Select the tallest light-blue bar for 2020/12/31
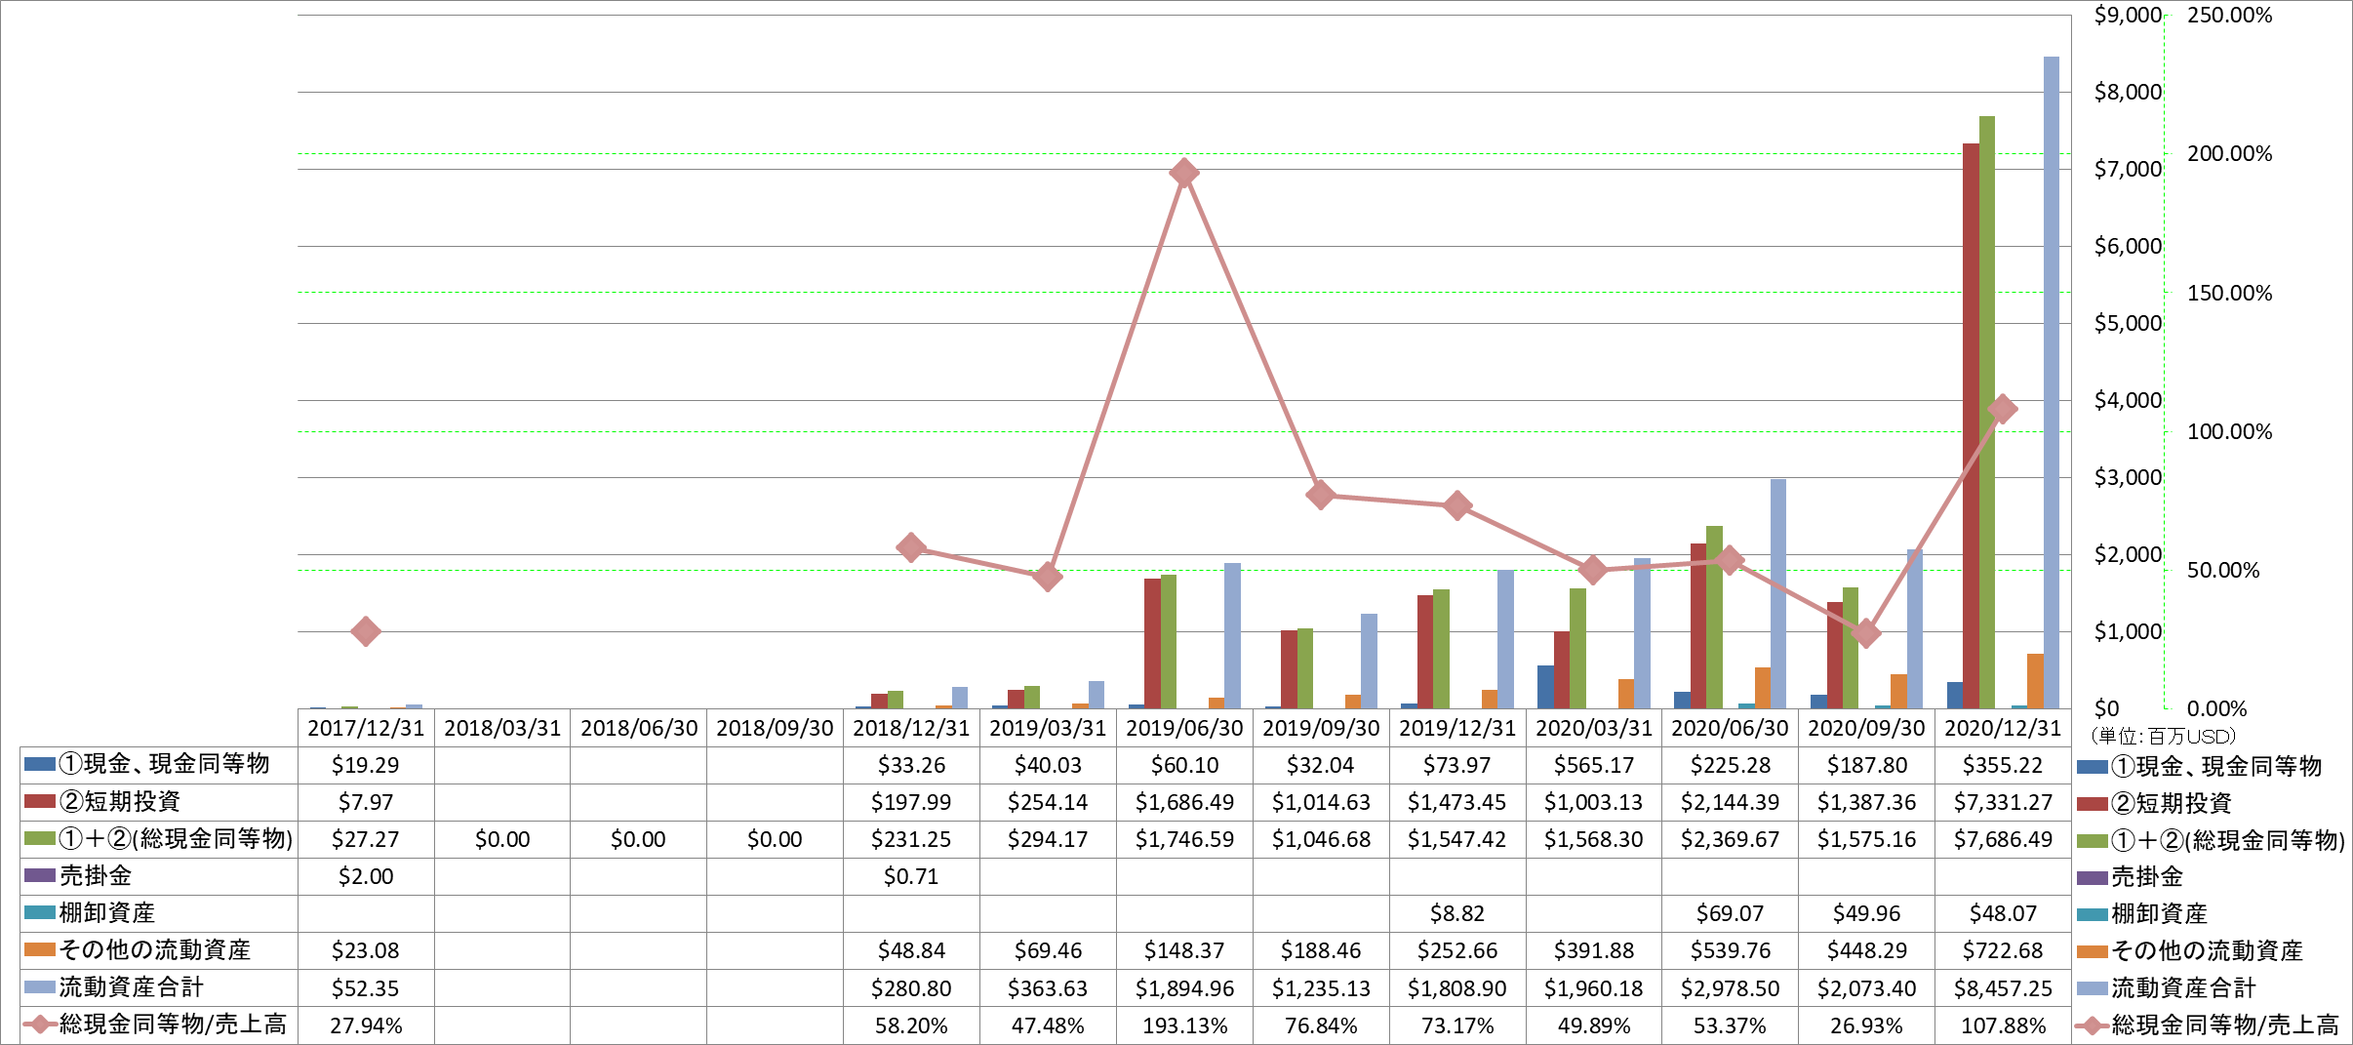 (x=2052, y=382)
